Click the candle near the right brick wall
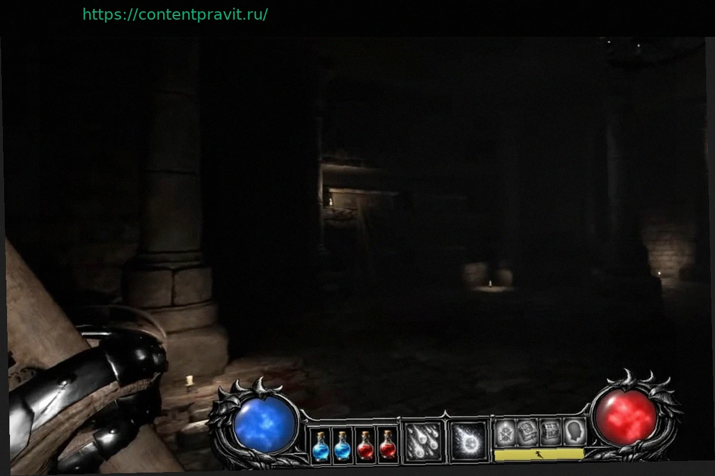The width and height of the screenshot is (715, 476). (659, 273)
